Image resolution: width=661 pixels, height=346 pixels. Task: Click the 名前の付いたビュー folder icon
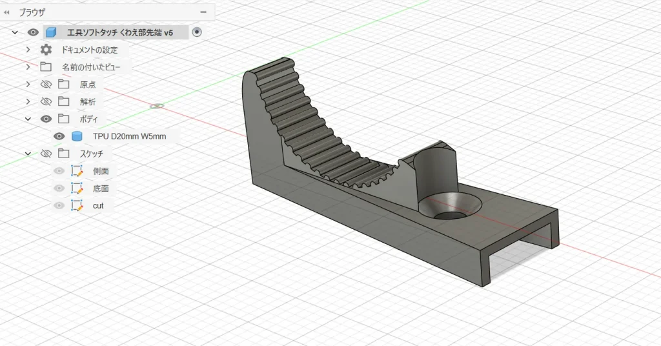click(x=46, y=67)
